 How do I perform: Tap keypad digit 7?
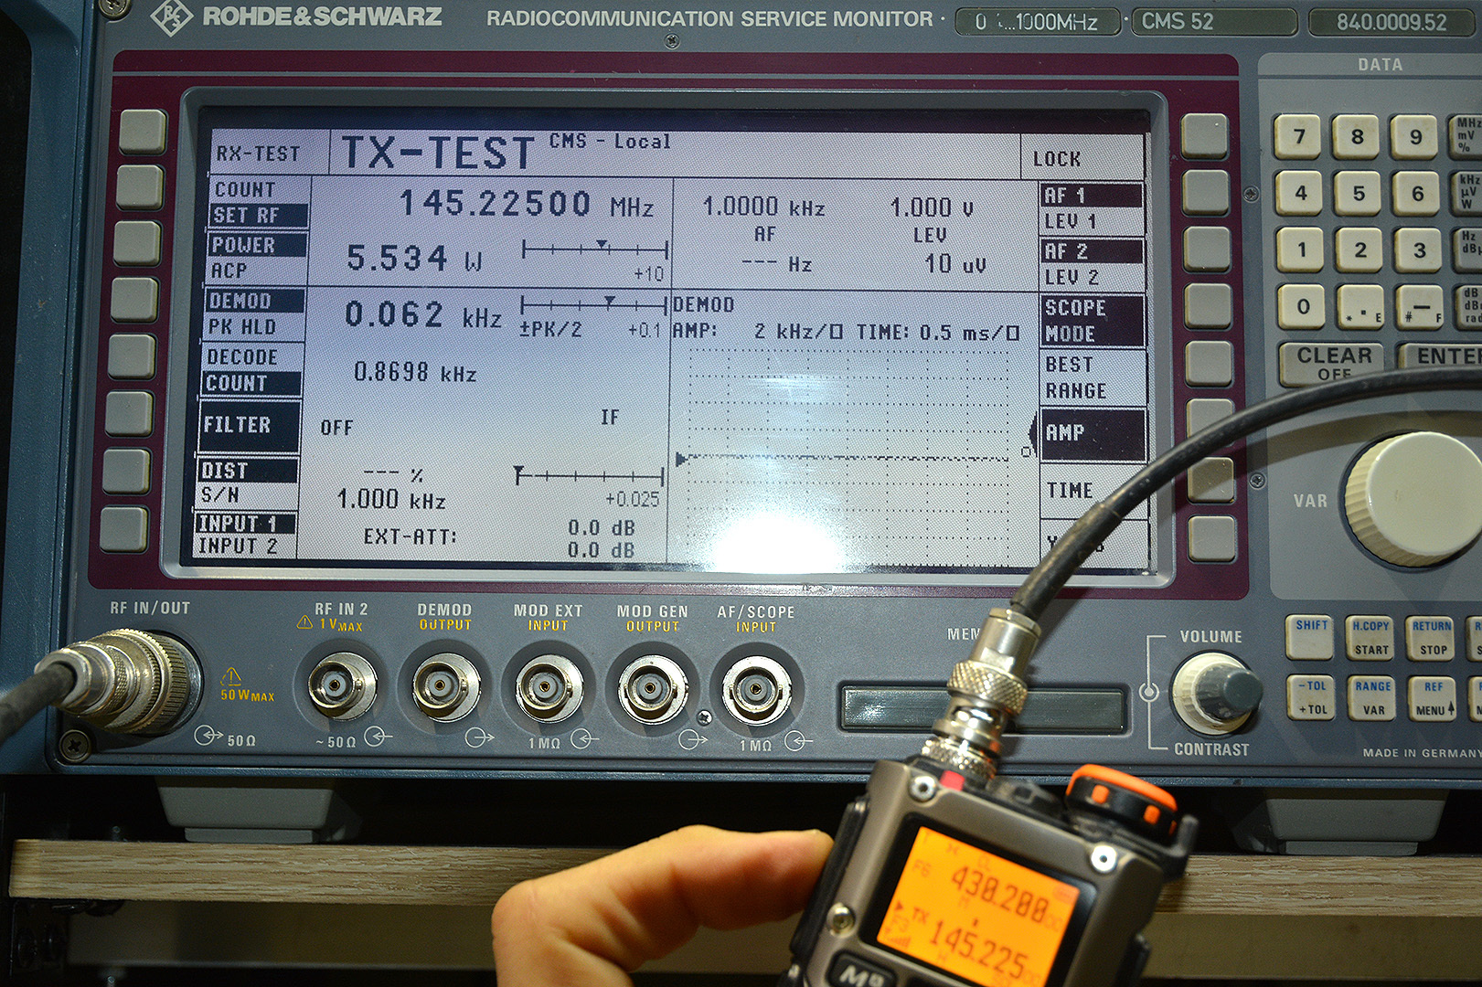[x=1298, y=138]
